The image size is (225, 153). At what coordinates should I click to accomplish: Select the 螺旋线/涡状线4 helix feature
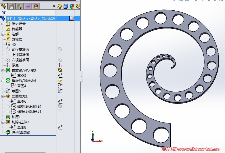point(24,81)
